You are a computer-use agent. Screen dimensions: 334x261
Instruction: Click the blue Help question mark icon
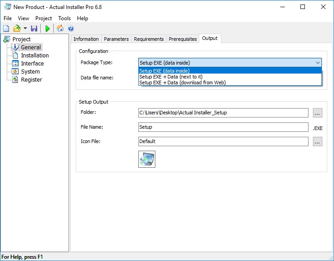click(x=71, y=28)
